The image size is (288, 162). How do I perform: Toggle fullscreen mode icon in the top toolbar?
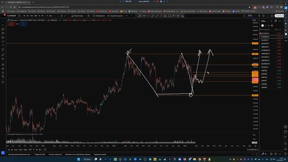(268, 16)
